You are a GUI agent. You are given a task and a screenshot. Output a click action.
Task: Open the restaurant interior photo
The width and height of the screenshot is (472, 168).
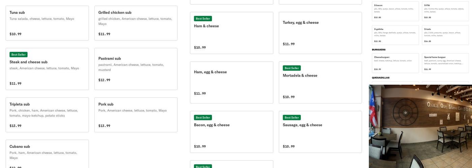tap(420, 126)
